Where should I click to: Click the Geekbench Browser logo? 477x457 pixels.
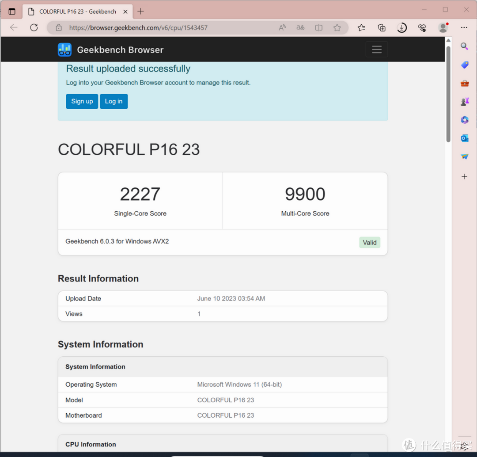[64, 50]
